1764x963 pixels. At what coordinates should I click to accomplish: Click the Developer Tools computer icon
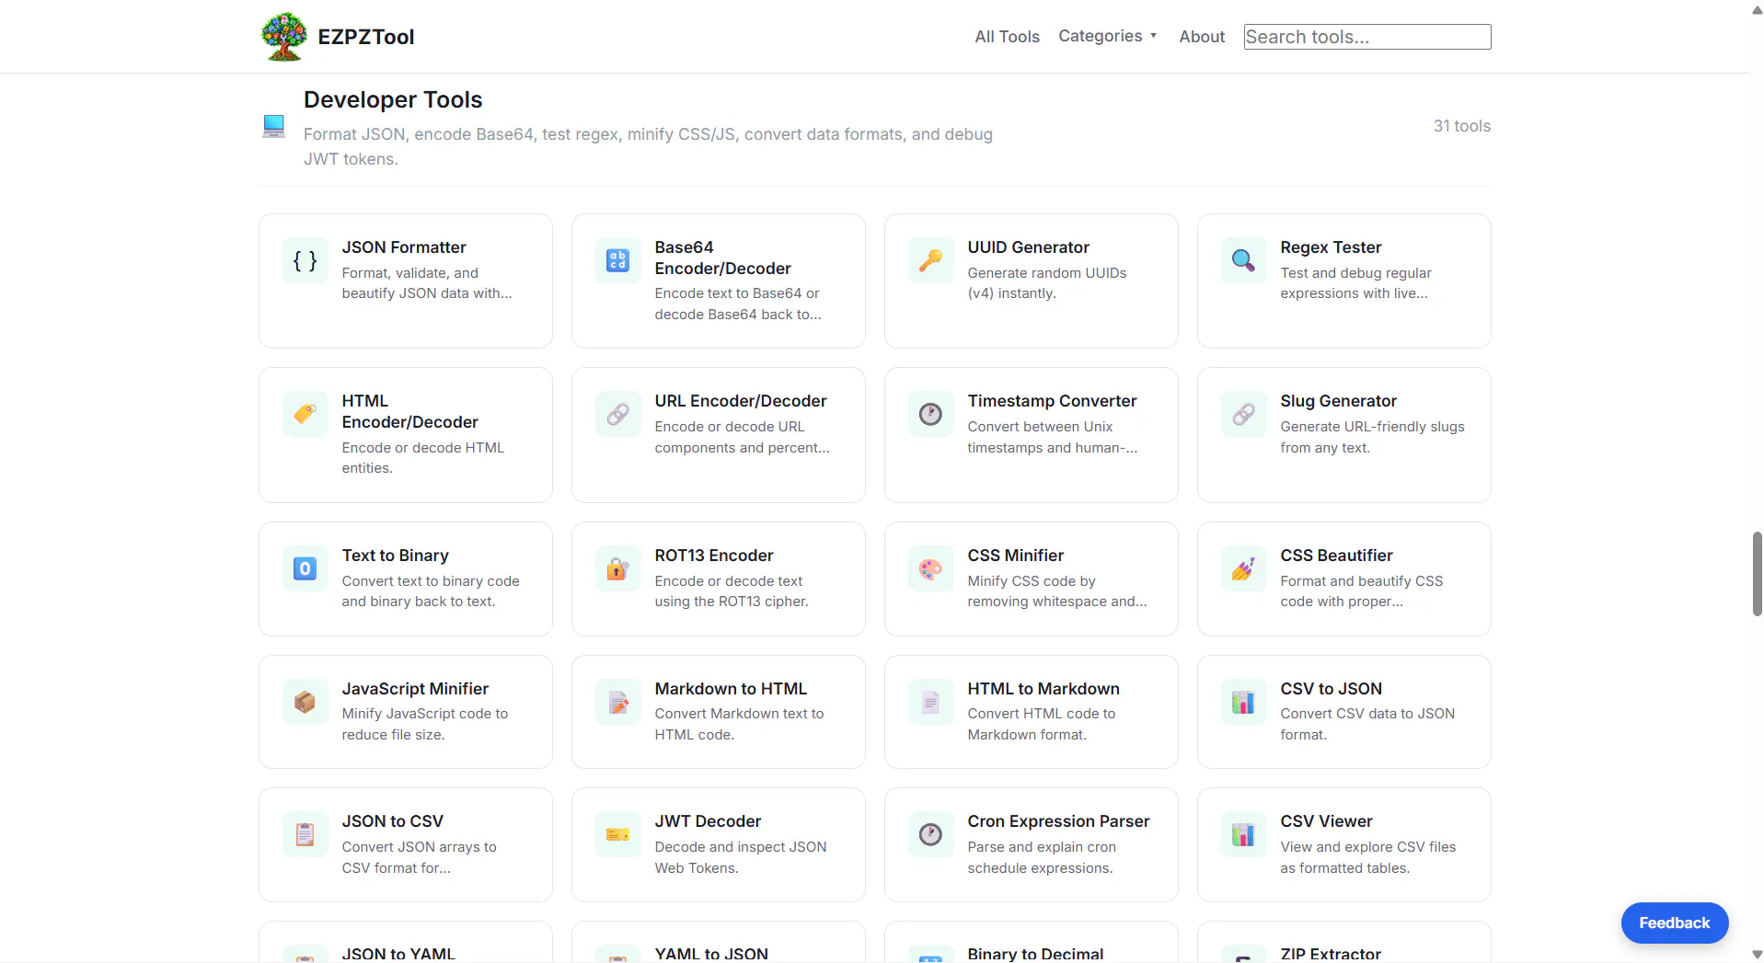point(273,126)
